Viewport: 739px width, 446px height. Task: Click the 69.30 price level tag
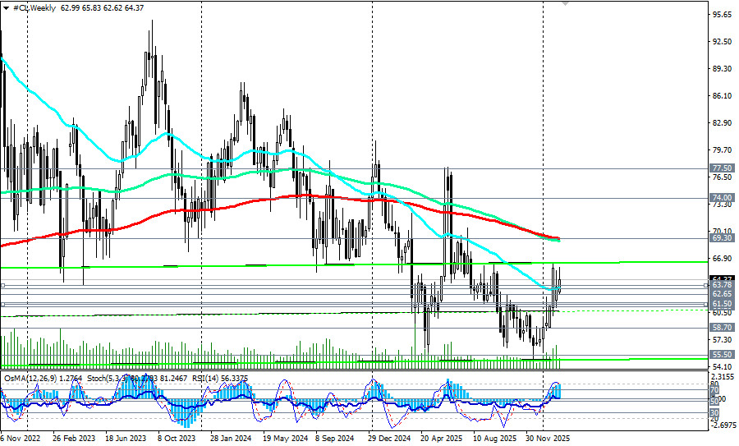click(x=722, y=238)
